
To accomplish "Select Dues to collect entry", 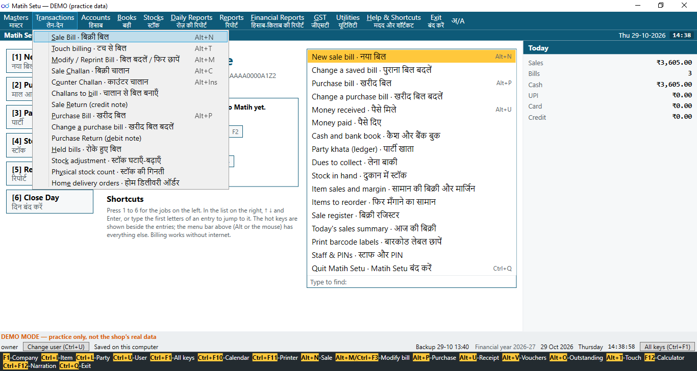I will (412, 163).
